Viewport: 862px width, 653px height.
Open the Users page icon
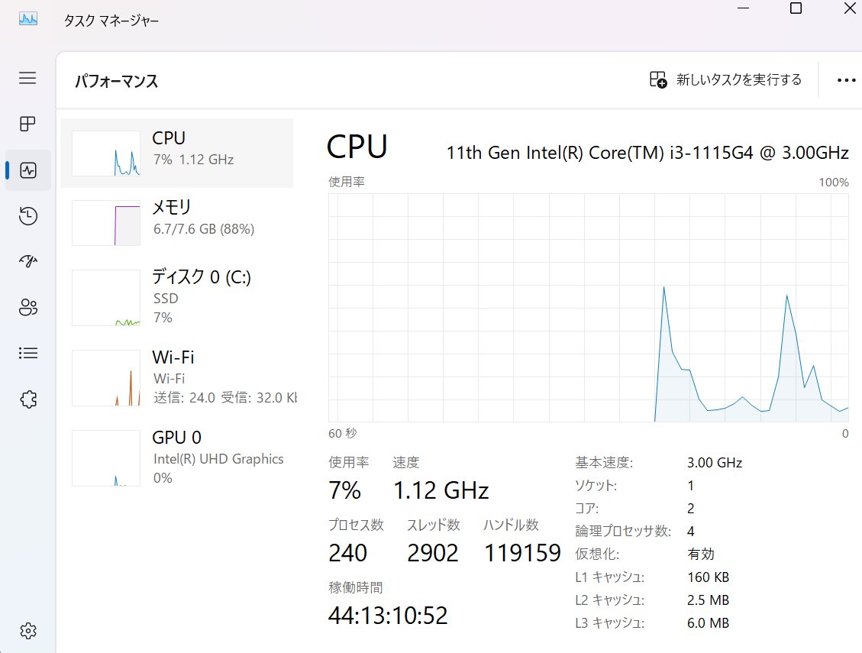click(x=28, y=307)
